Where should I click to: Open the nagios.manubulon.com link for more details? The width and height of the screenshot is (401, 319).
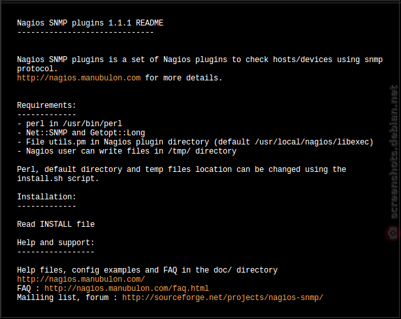point(79,78)
